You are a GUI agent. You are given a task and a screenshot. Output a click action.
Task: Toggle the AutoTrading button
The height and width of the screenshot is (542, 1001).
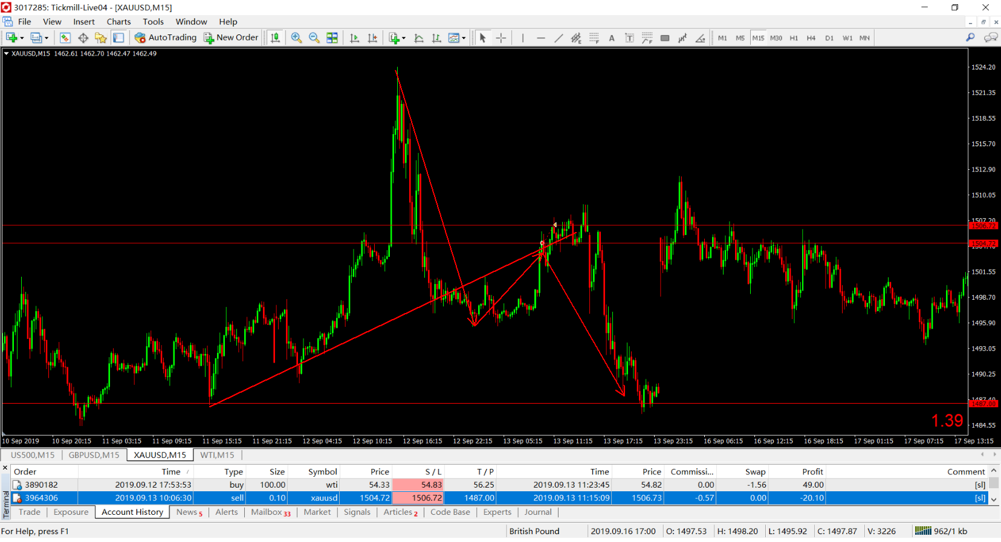point(166,37)
